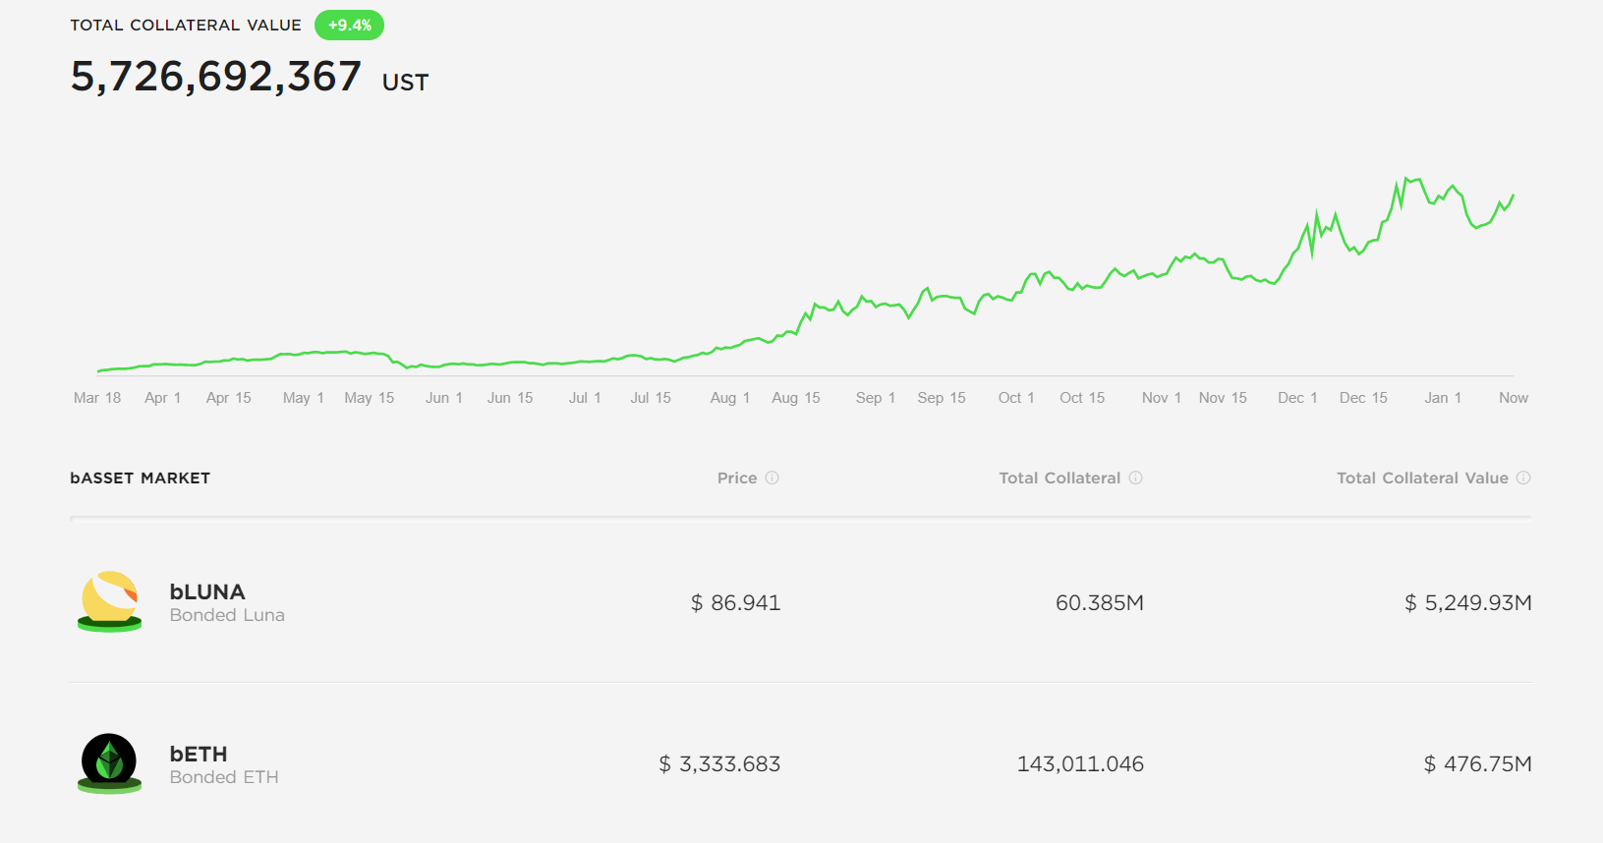Click the Nov 15 chart axis label
The width and height of the screenshot is (1603, 843).
[1223, 398]
